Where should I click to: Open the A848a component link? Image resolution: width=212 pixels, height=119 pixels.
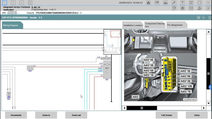point(30,71)
